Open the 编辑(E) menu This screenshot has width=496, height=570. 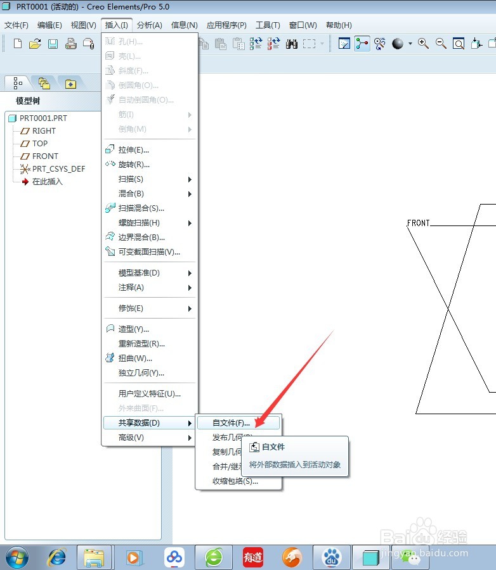click(49, 25)
